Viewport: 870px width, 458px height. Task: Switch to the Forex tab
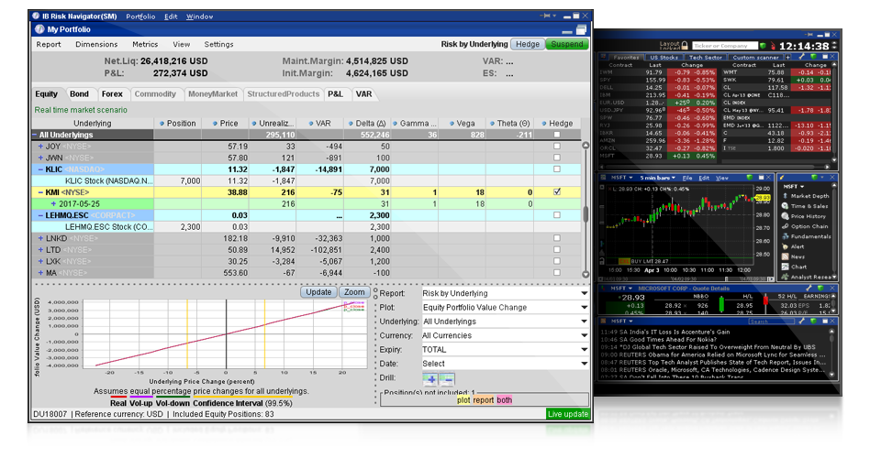[112, 94]
